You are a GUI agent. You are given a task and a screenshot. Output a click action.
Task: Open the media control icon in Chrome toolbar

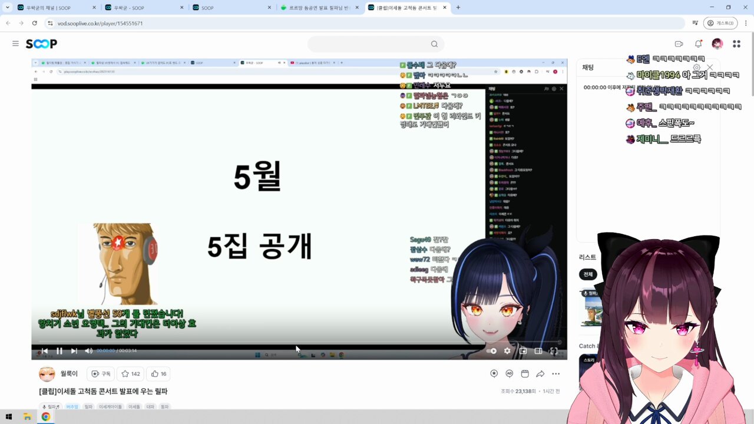pyautogui.click(x=695, y=23)
